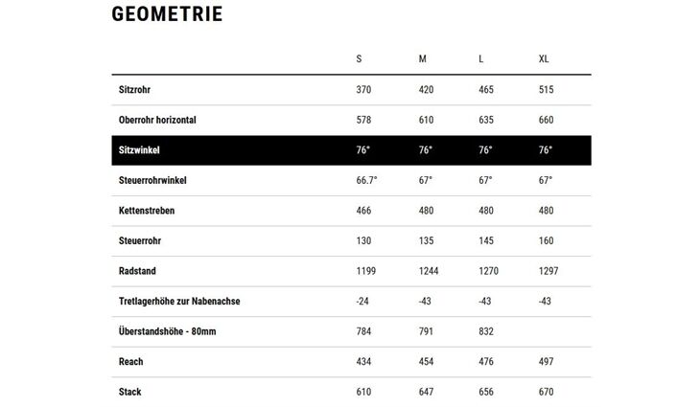The width and height of the screenshot is (700, 407).
Task: Click the Kettenstreben row label
Action: point(147,211)
